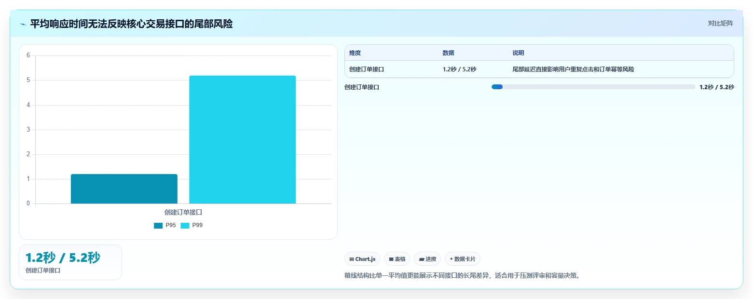Select the 进度 tag chip
753x299 pixels.
coord(427,259)
